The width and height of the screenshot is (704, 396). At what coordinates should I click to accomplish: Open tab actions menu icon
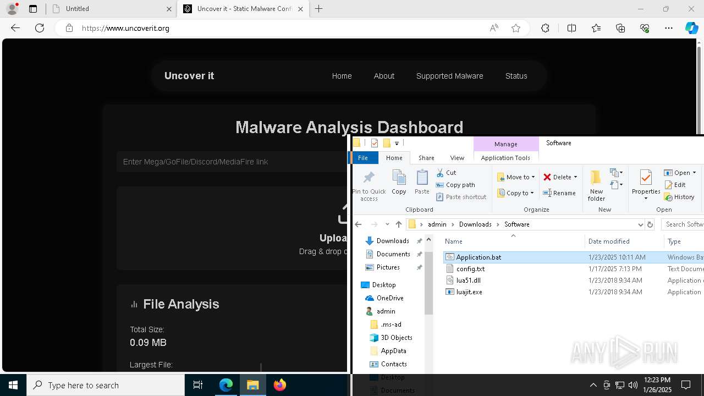(33, 9)
